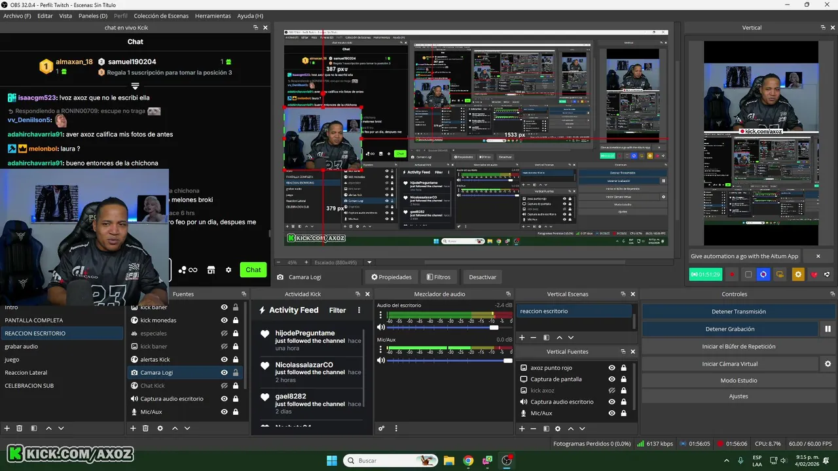This screenshot has height=471, width=838.
Task: Open Filtros for selected source
Action: coord(438,277)
